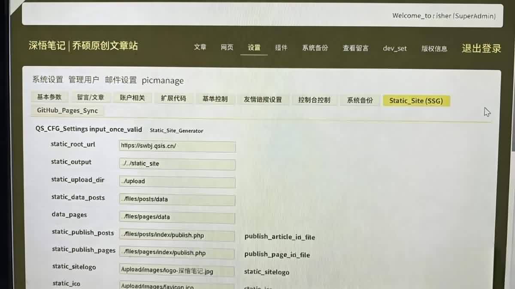Go to the 网页 navigation item
The image size is (515, 289).
(x=227, y=47)
